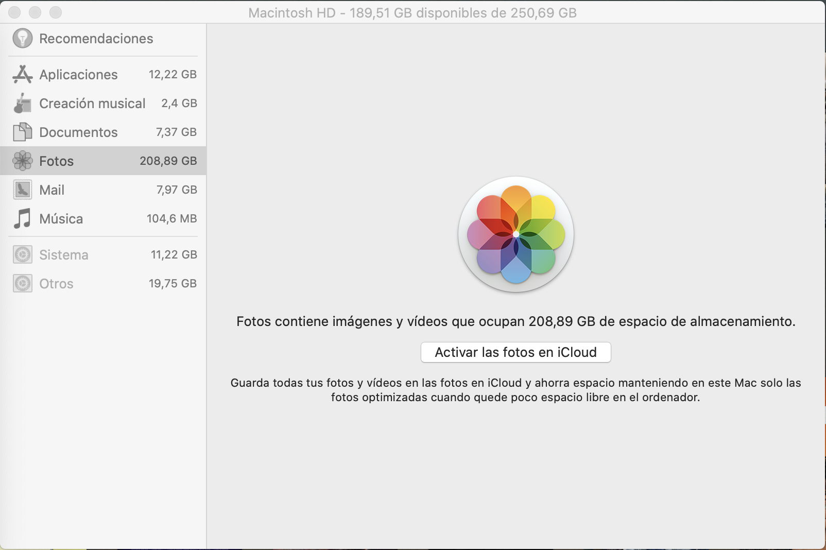Minimize the storage management window
The image size is (826, 550).
(35, 12)
